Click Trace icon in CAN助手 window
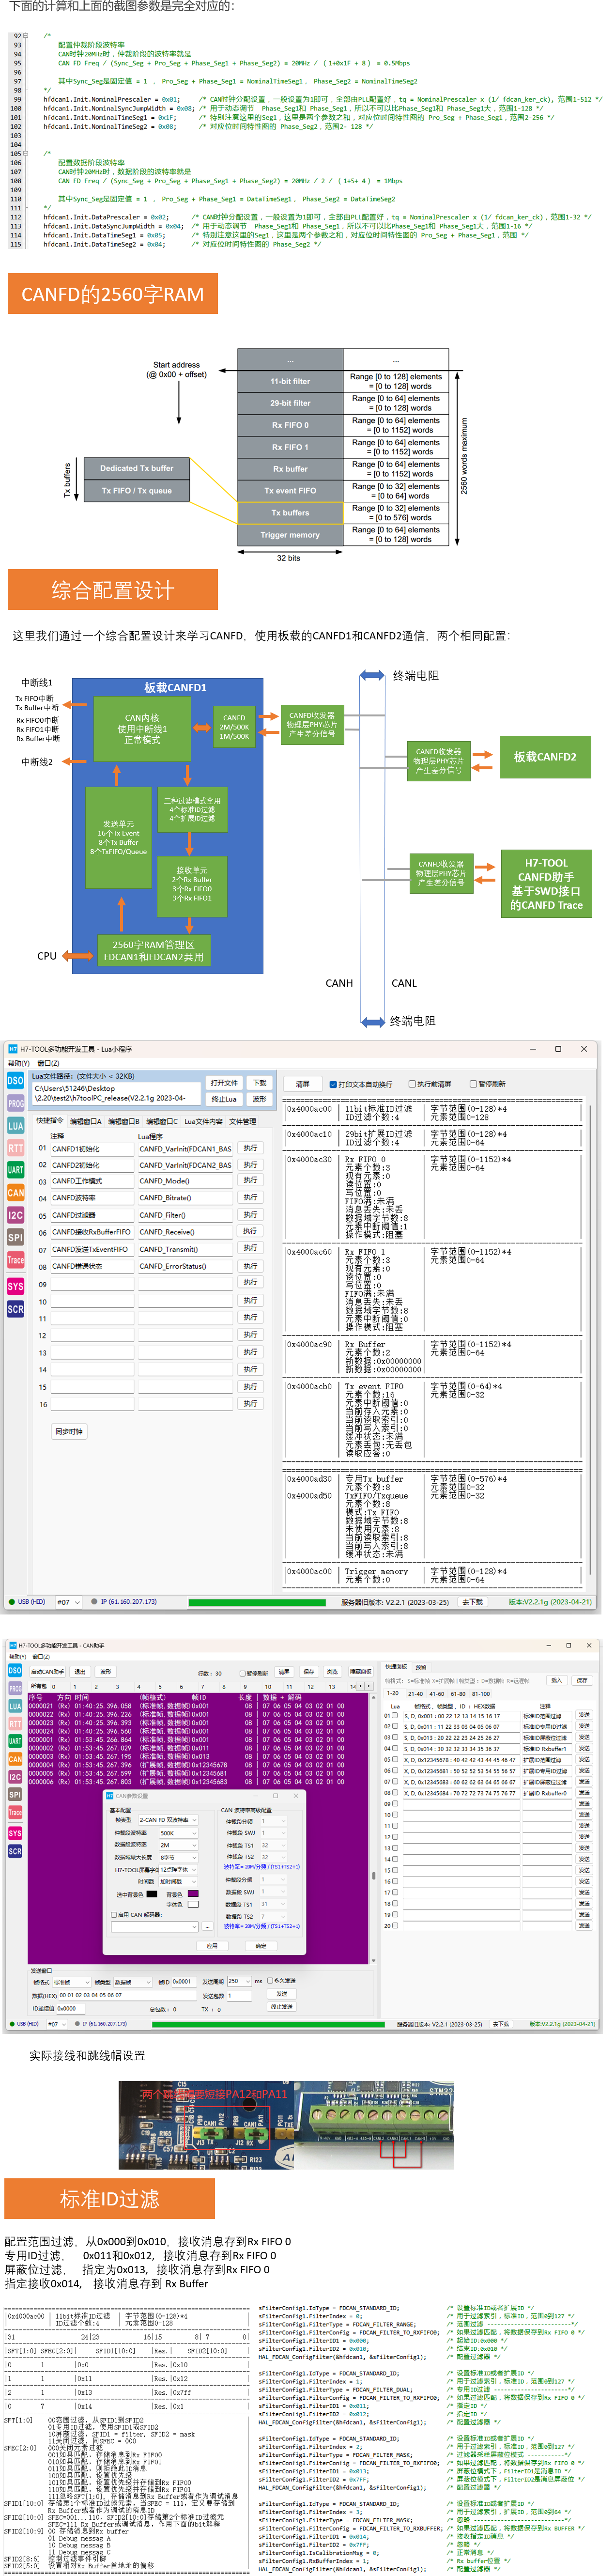This screenshot has width=615, height=2576. (x=15, y=1812)
